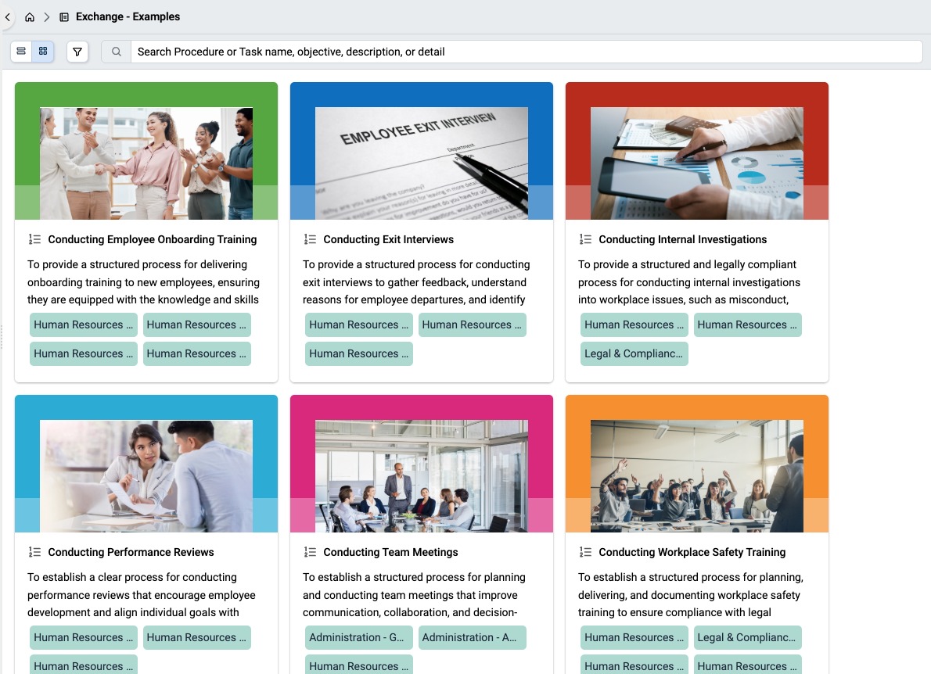Select the Administration - A... tag
This screenshot has width=931, height=674.
pos(472,637)
